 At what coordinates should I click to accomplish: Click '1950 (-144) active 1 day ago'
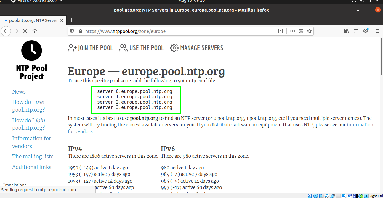pyautogui.click(x=98, y=168)
